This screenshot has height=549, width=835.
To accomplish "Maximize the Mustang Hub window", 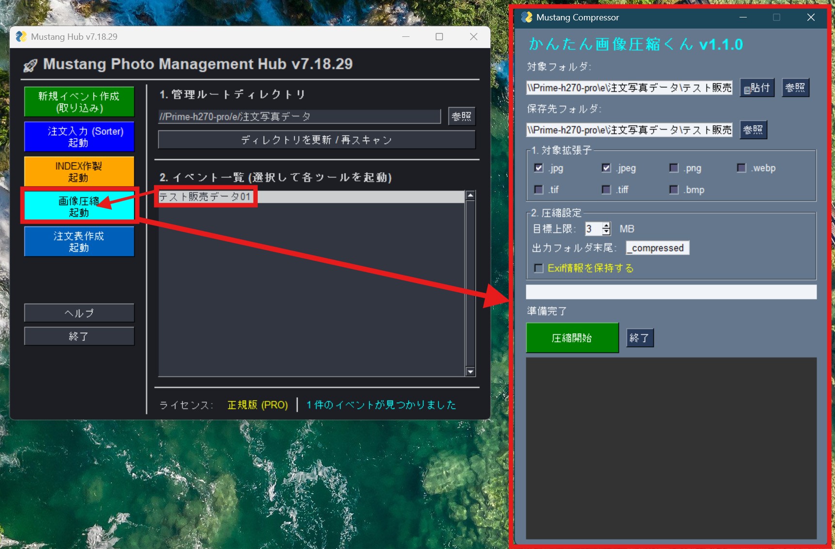I will coord(440,37).
